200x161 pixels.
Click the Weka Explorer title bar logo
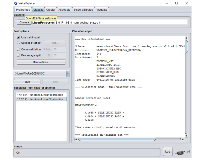(16, 3)
